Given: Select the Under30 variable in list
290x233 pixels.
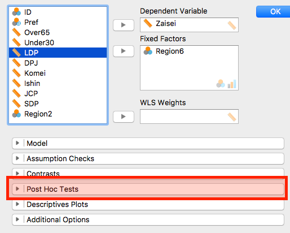Looking at the screenshot, I should click(x=58, y=42).
